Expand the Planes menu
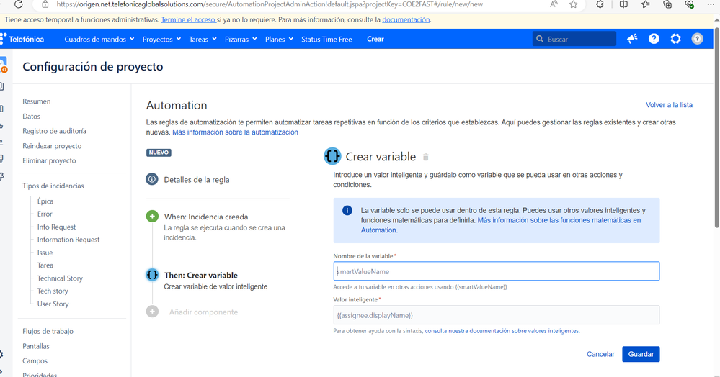The width and height of the screenshot is (720, 377). pyautogui.click(x=279, y=39)
